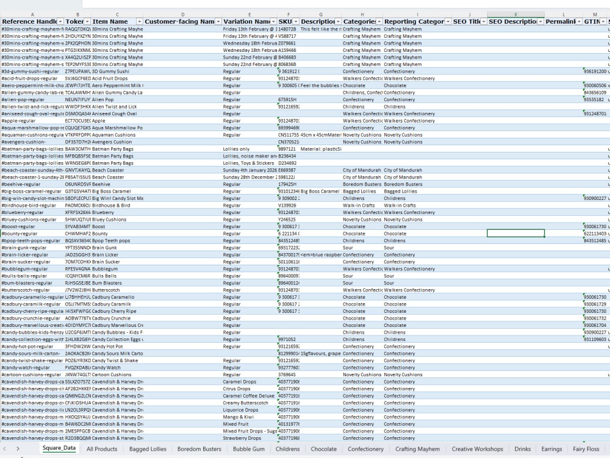The width and height of the screenshot is (610, 458).
Task: Open the Confectionery sheet tab
Action: click(365, 449)
